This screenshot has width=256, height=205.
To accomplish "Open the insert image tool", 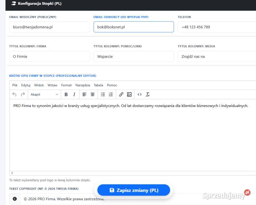I will [x=130, y=94].
